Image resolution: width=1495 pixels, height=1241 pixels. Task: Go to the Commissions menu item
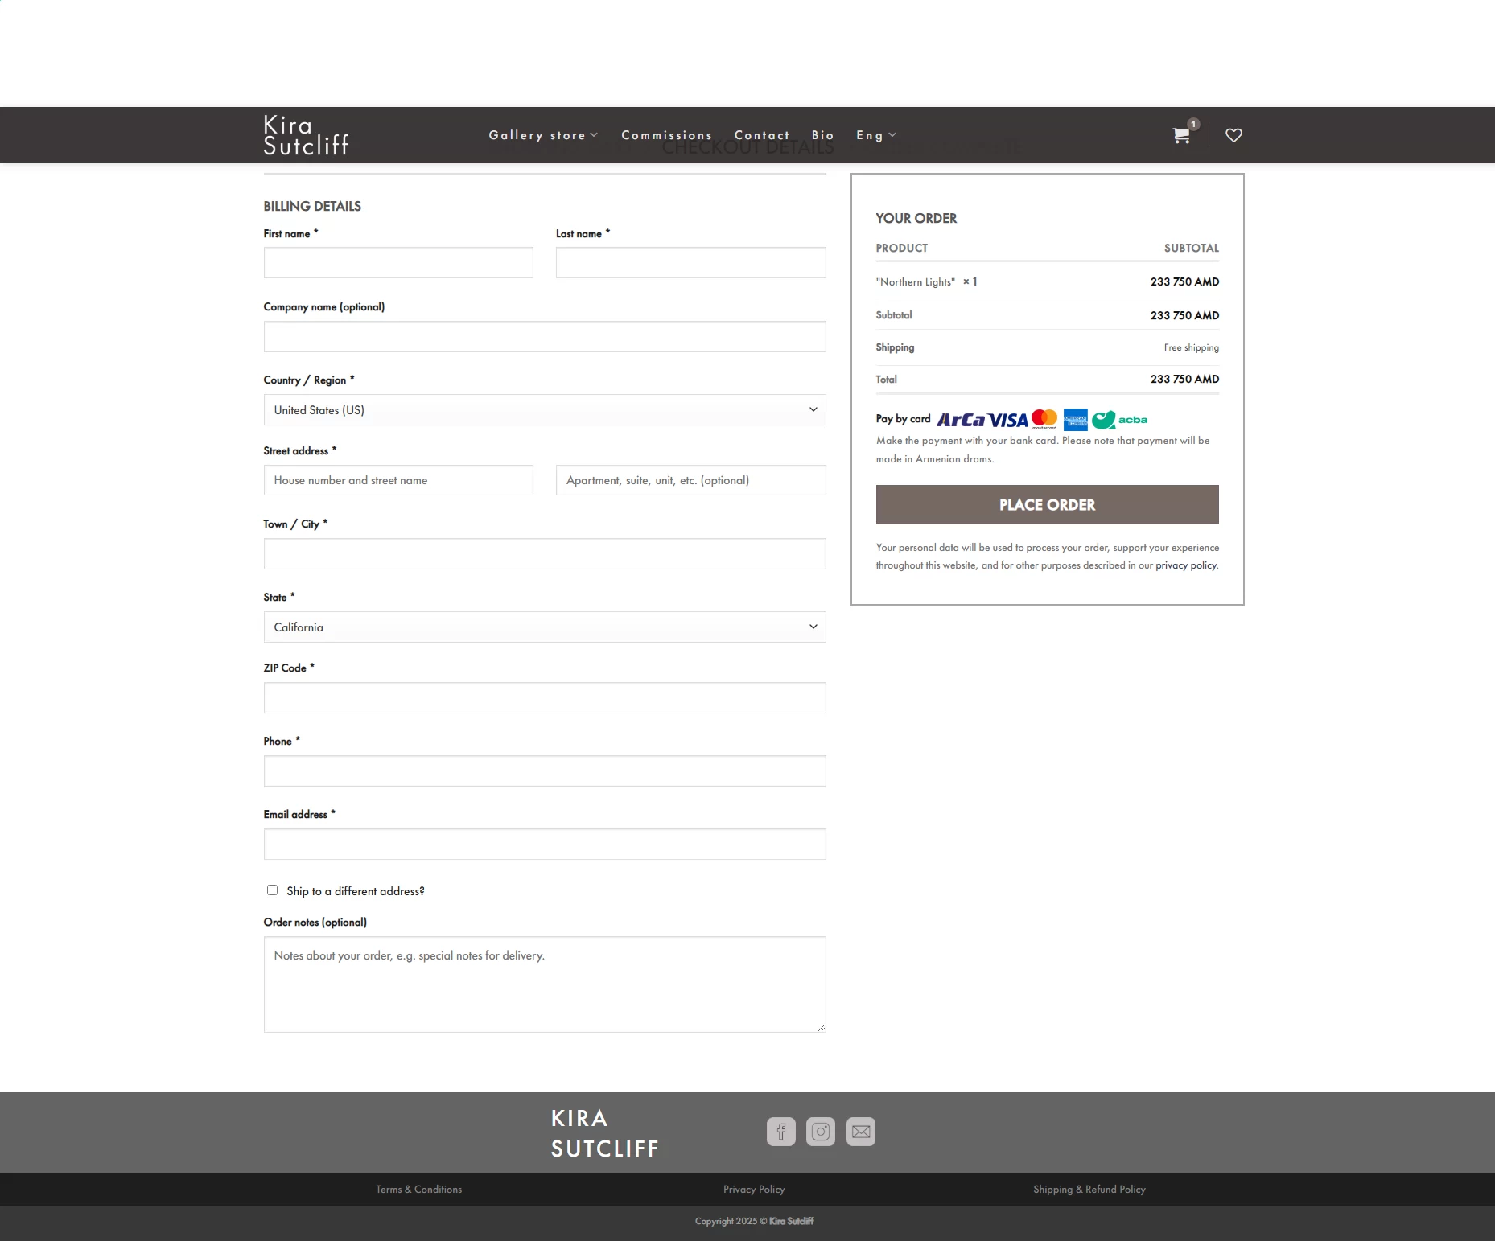click(666, 135)
